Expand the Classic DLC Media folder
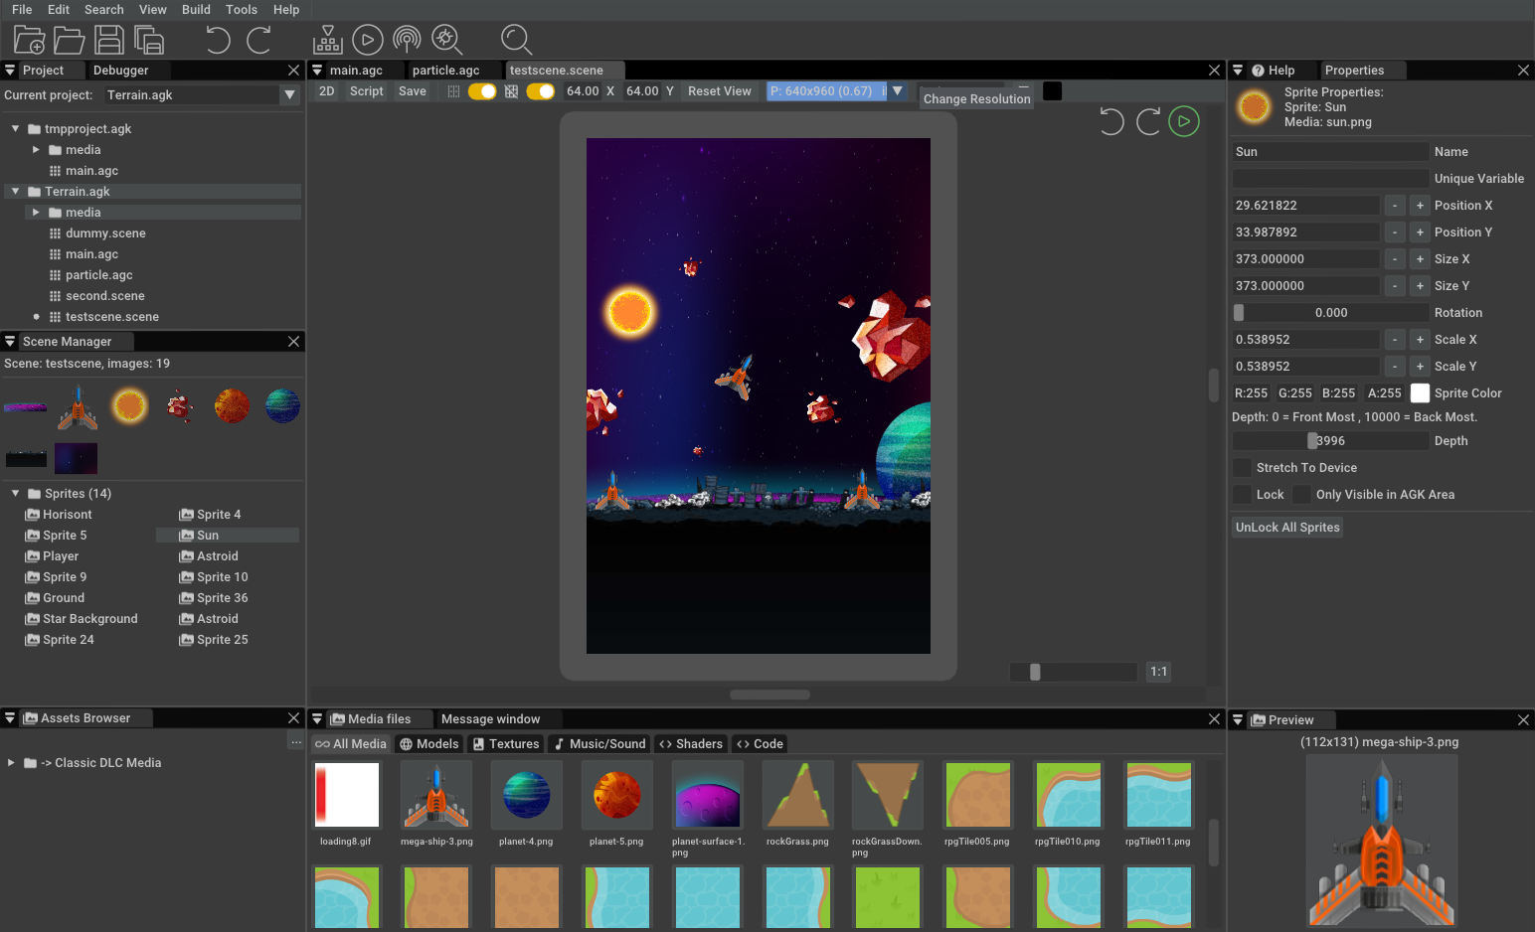The height and width of the screenshot is (932, 1535). point(11,763)
